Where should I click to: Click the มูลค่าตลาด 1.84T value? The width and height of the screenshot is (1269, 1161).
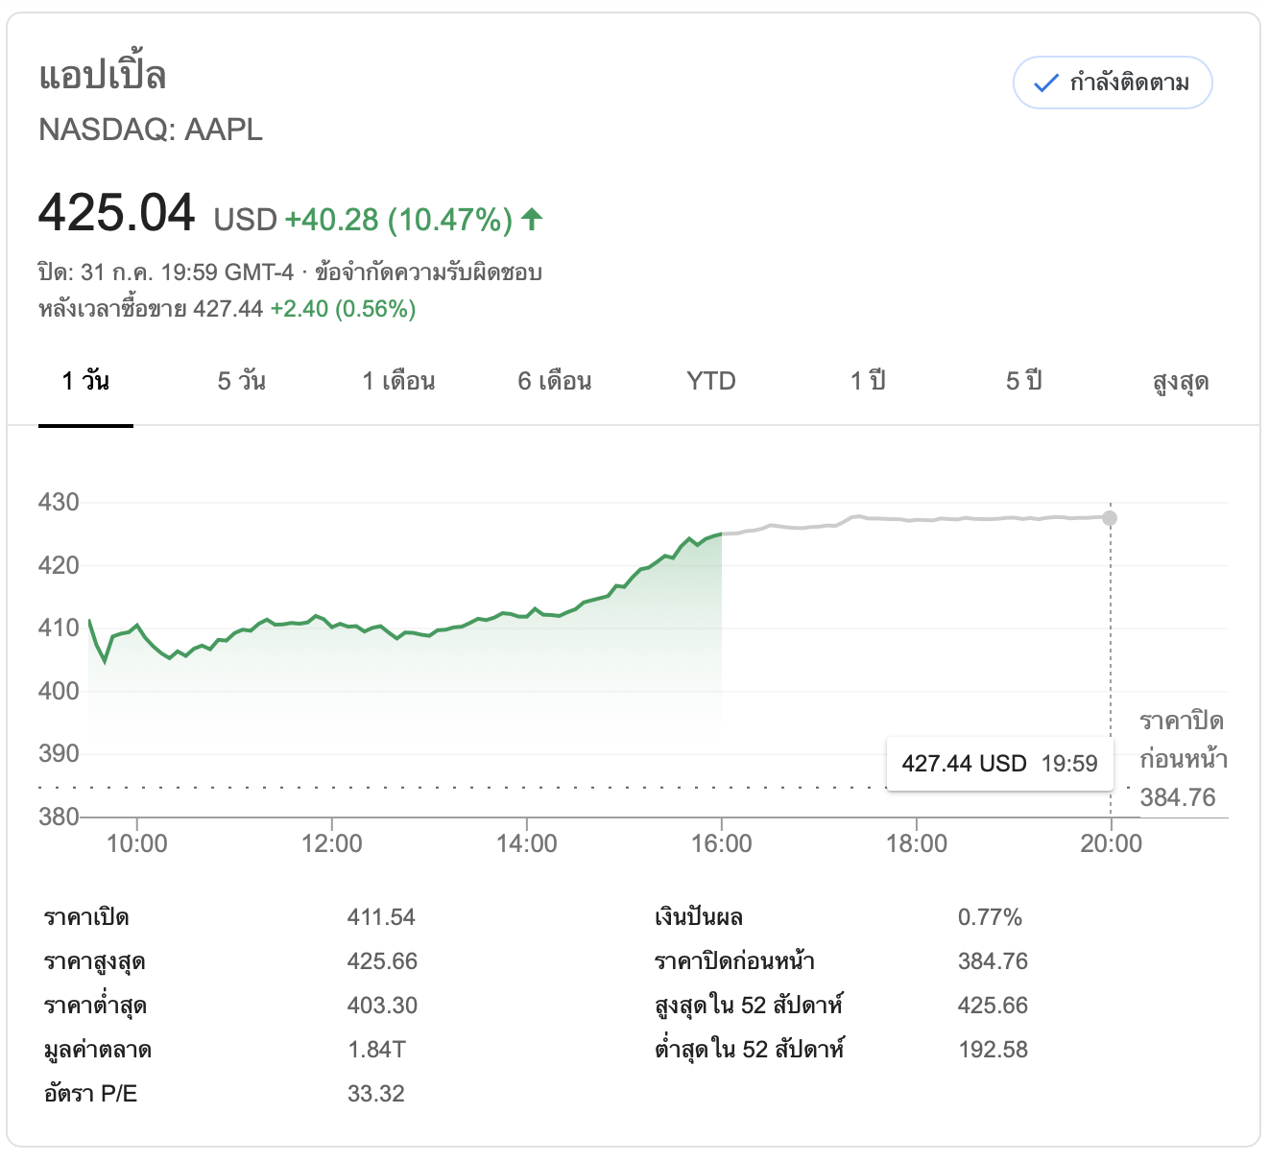point(376,1050)
